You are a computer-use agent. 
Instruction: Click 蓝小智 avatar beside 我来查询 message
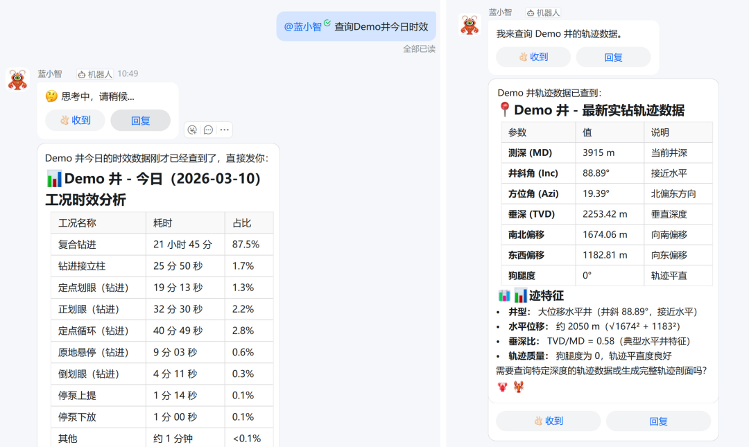(x=470, y=25)
